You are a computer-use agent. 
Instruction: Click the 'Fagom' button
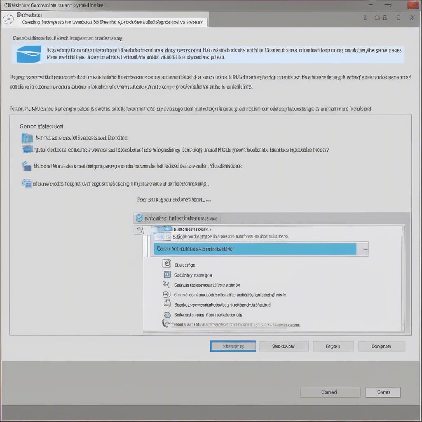tap(333, 346)
